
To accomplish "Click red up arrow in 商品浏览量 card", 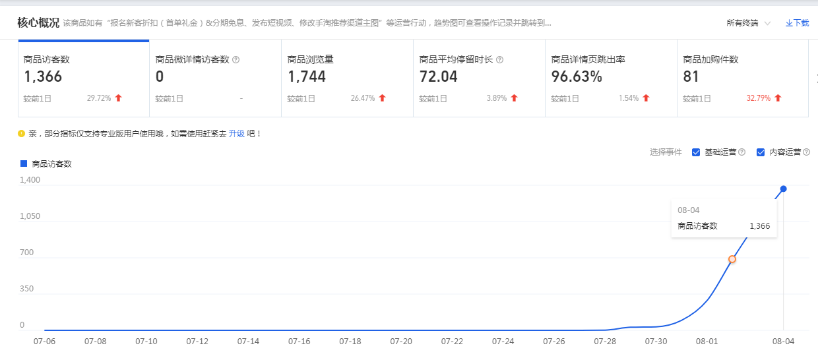I will pyautogui.click(x=383, y=98).
